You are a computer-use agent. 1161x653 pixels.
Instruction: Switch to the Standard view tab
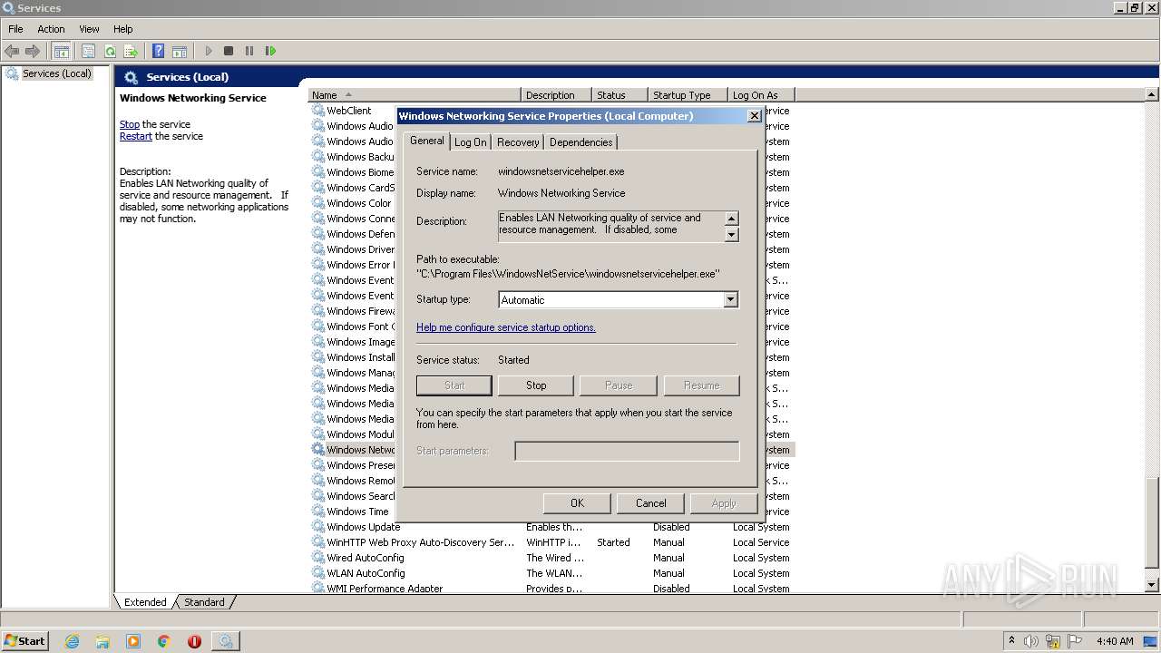(204, 602)
